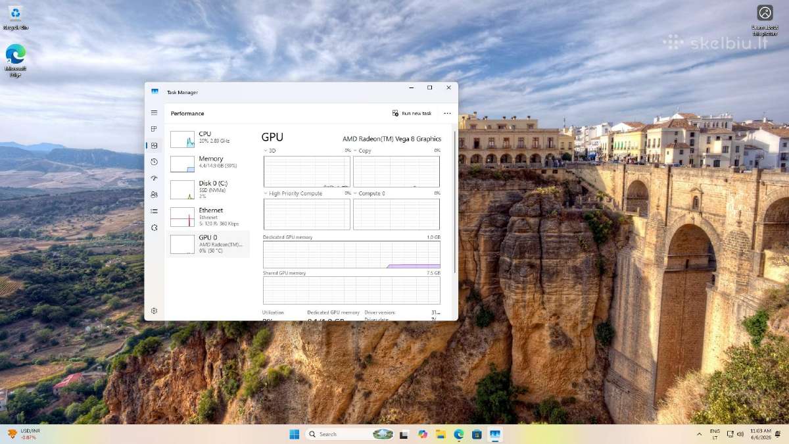This screenshot has width=789, height=444.
Task: Open Task Manager settings gear
Action: point(154,310)
